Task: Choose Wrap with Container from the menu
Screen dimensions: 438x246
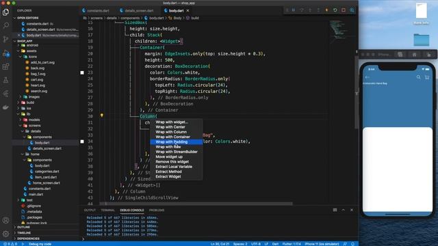Action: coord(177,137)
